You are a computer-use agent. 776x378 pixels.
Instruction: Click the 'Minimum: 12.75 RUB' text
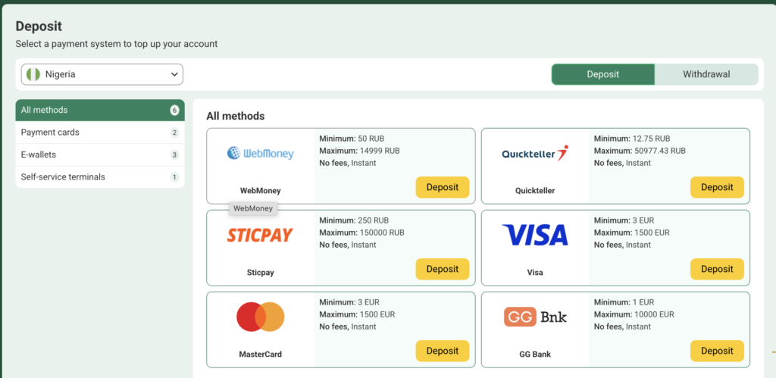[x=632, y=139]
